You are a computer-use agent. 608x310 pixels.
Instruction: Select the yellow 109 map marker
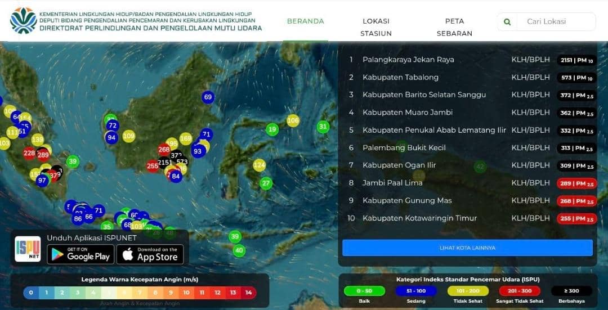pos(129,136)
